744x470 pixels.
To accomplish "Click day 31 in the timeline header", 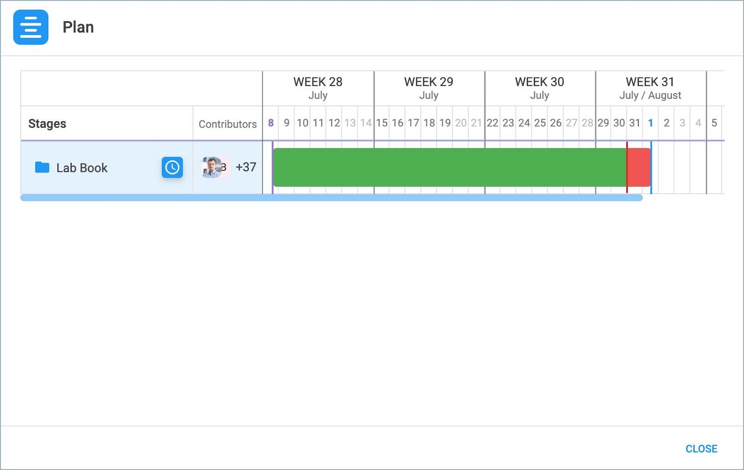I will [x=635, y=123].
